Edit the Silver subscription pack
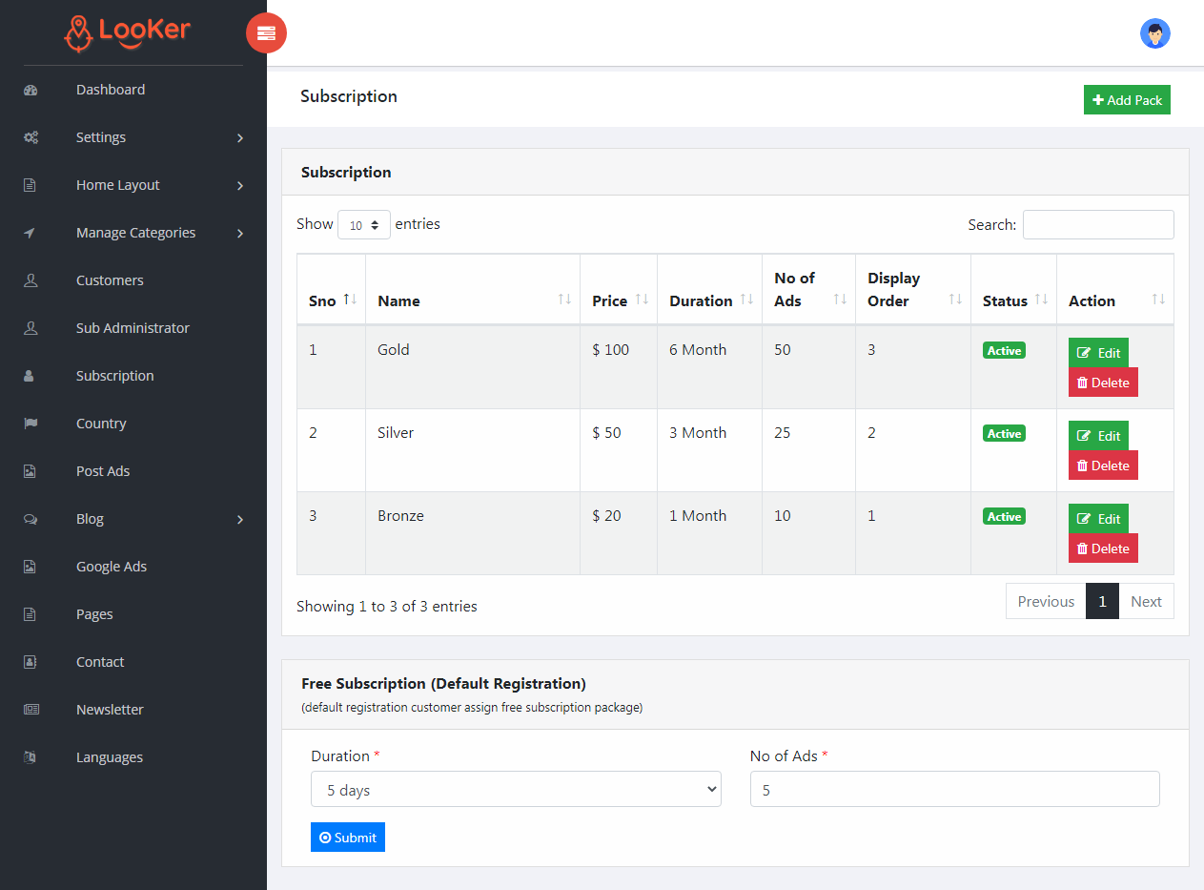 pyautogui.click(x=1098, y=436)
